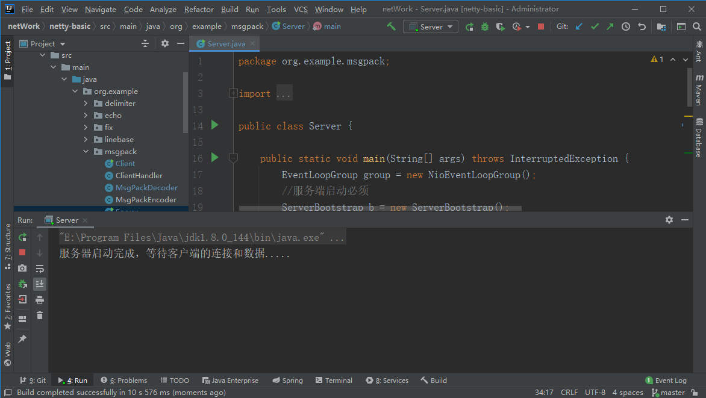This screenshot has width=706, height=398.
Task: Toggle scroll to end in Run console
Action: click(40, 284)
